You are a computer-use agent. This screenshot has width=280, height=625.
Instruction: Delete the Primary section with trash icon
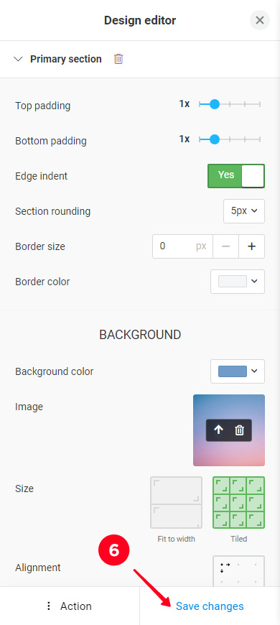point(118,59)
